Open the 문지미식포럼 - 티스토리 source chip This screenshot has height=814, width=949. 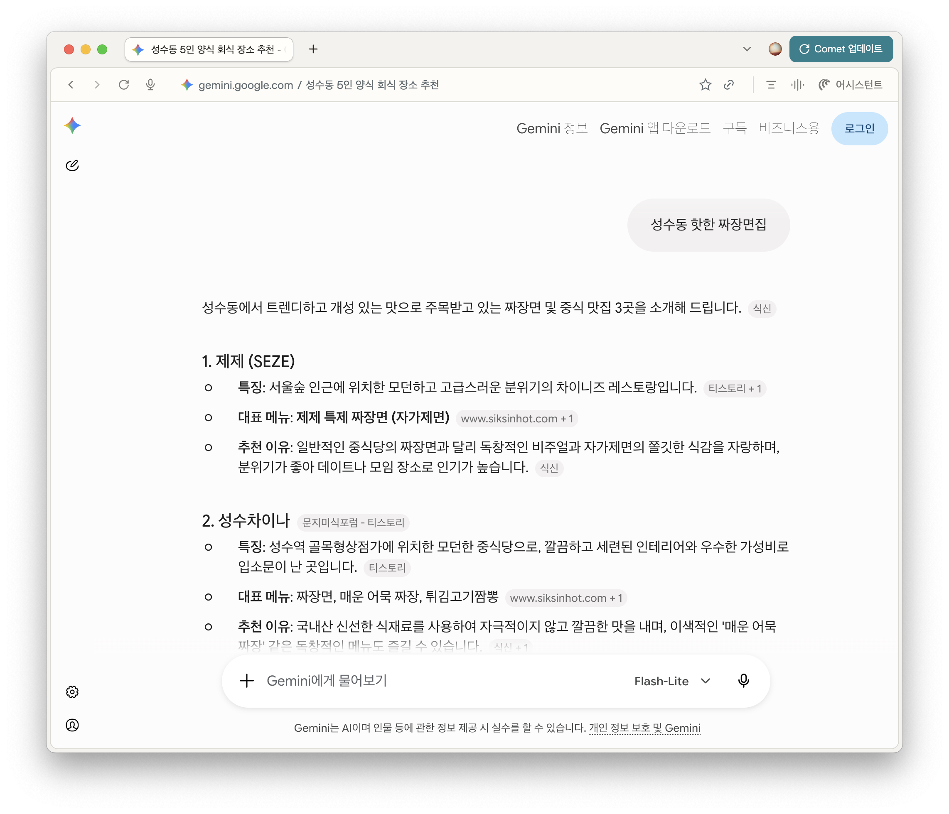click(x=353, y=522)
